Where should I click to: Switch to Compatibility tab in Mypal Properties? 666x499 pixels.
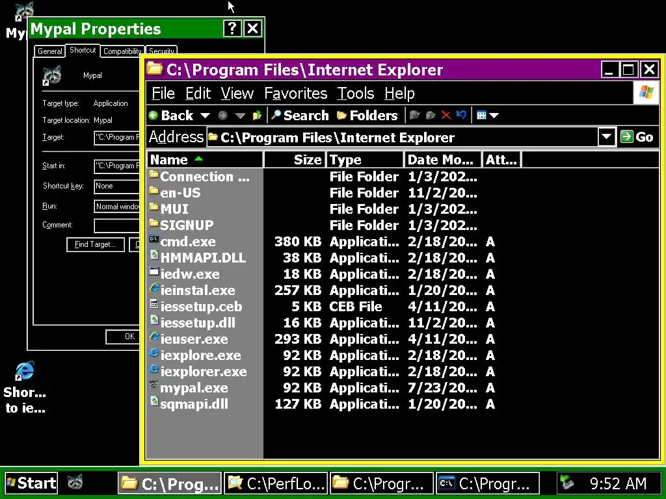[x=122, y=51]
